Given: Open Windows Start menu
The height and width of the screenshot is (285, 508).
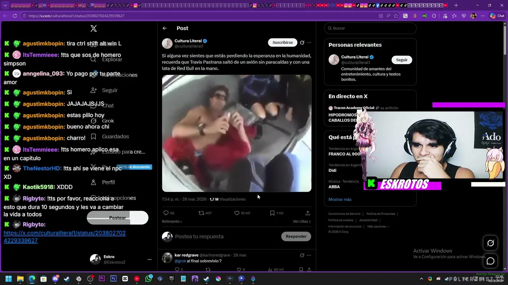Looking at the screenshot, I should (8, 279).
